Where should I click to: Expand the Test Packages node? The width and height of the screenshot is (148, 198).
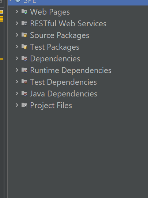[17, 47]
